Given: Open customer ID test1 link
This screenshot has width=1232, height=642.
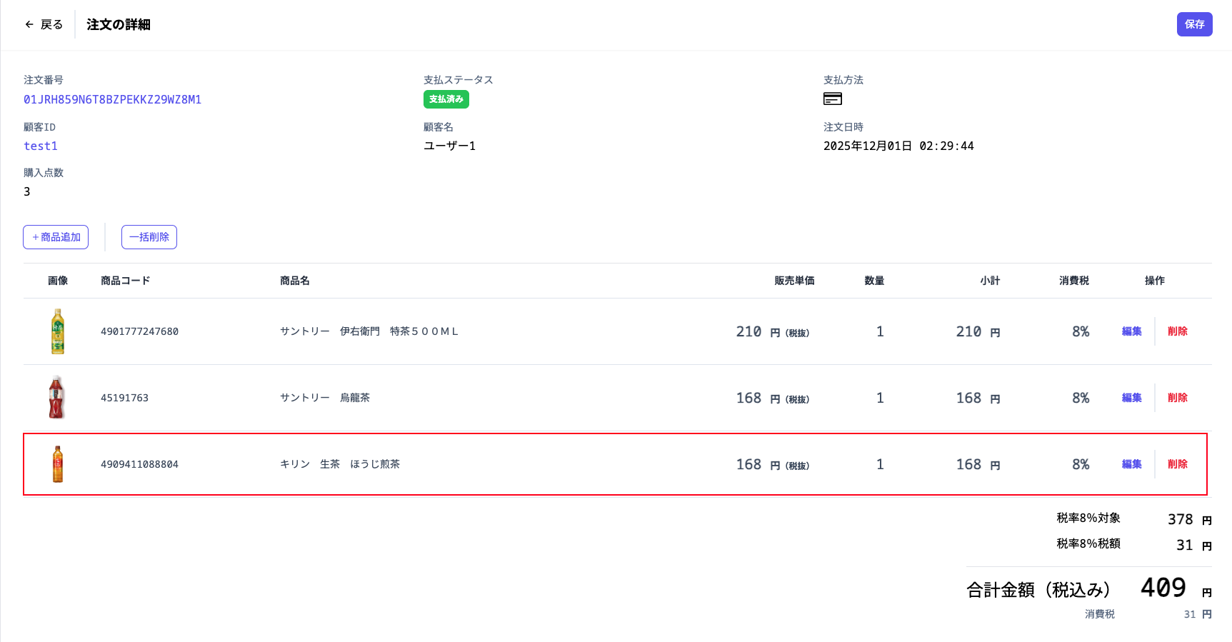Looking at the screenshot, I should coord(40,146).
